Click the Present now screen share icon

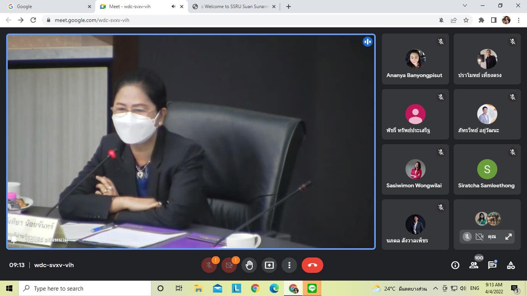click(269, 265)
